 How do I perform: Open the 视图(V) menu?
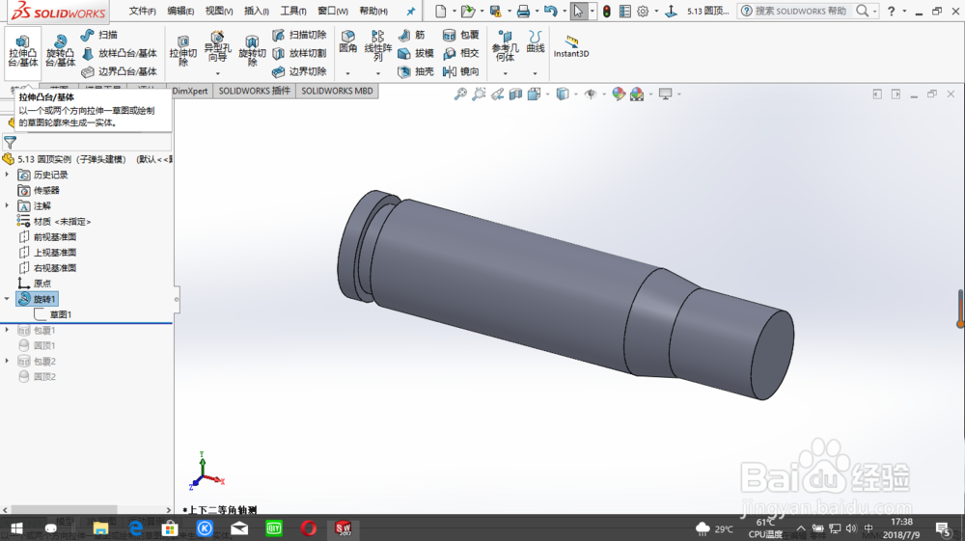pos(219,11)
